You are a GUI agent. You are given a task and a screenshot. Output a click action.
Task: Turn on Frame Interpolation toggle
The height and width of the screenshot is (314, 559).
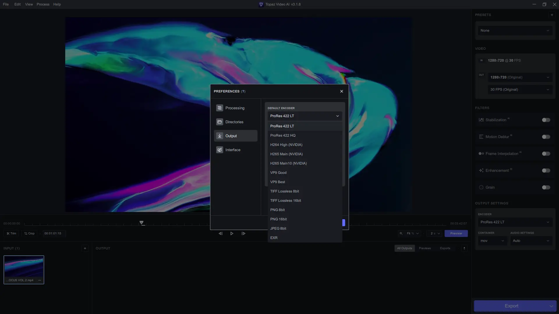click(x=546, y=154)
